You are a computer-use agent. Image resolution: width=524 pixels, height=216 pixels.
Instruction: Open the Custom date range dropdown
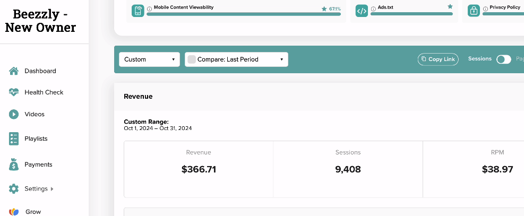click(x=149, y=59)
